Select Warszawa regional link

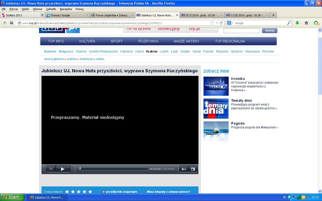[252, 51]
